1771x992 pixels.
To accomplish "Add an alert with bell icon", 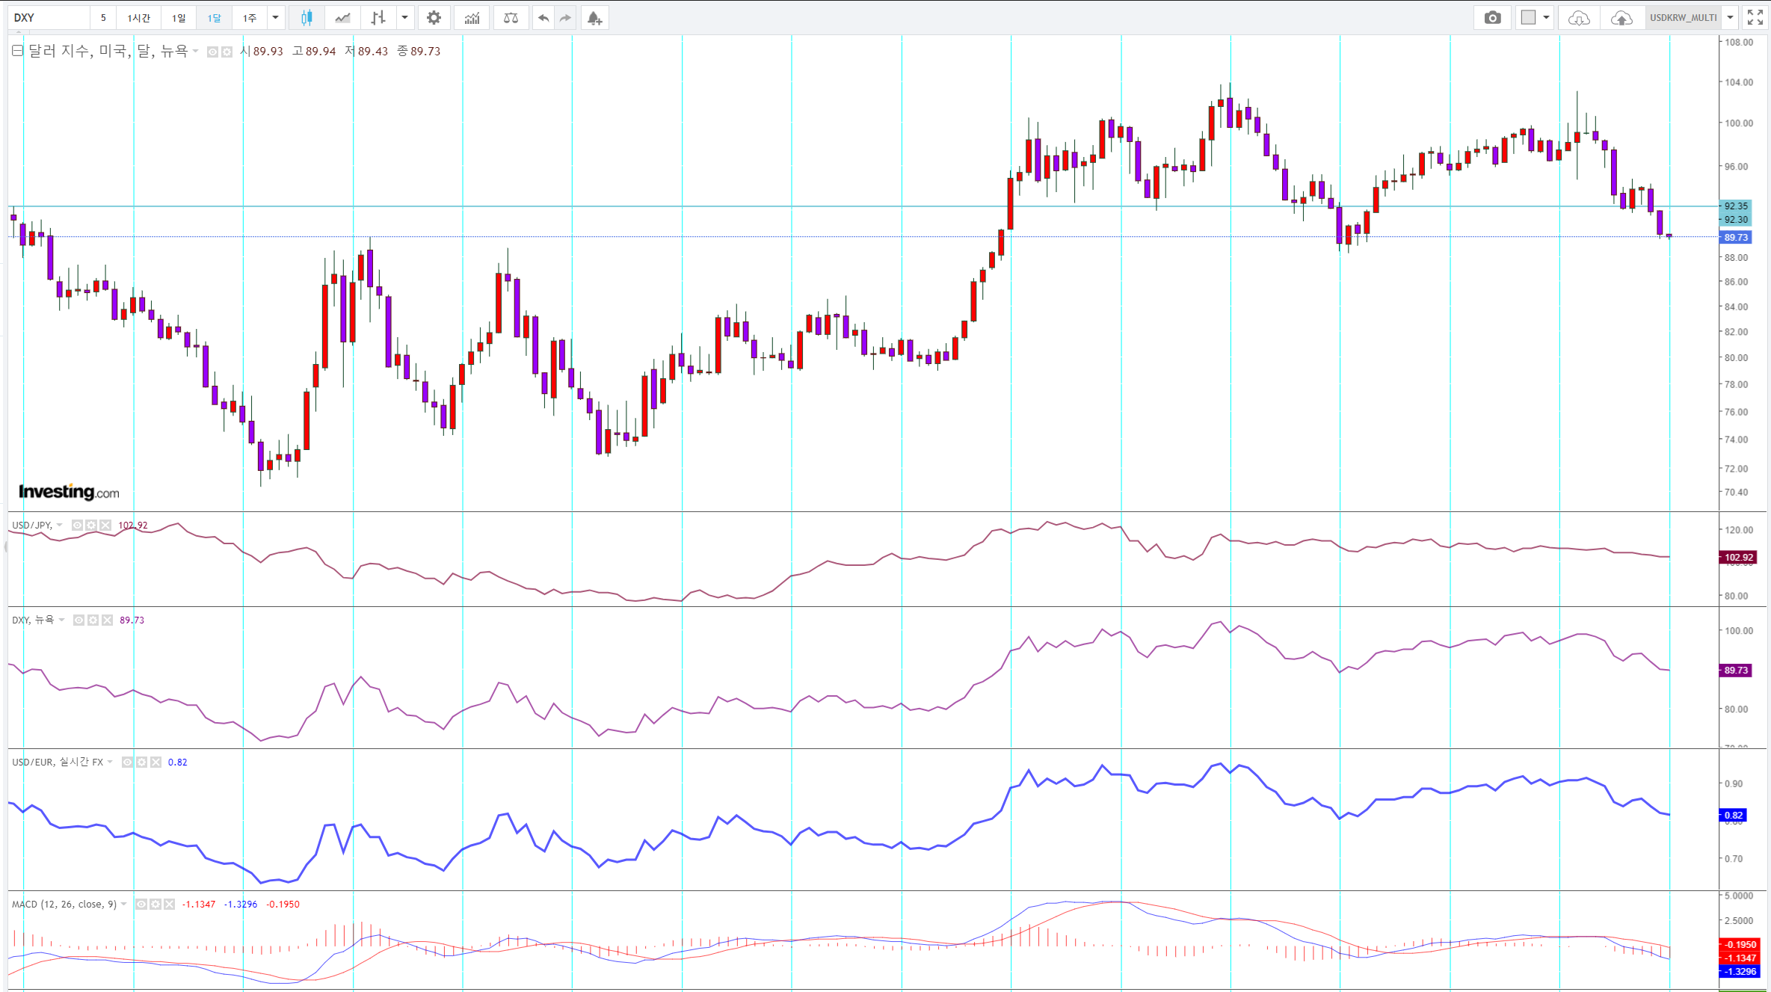I will (594, 18).
